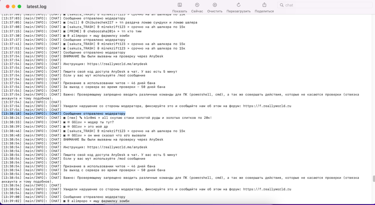Select GGlov 'он мне сказал' line
This screenshot has width=375, height=205.
tap(73, 135)
